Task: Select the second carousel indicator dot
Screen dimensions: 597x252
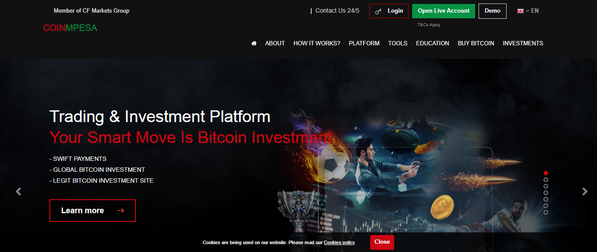Action: (x=546, y=180)
